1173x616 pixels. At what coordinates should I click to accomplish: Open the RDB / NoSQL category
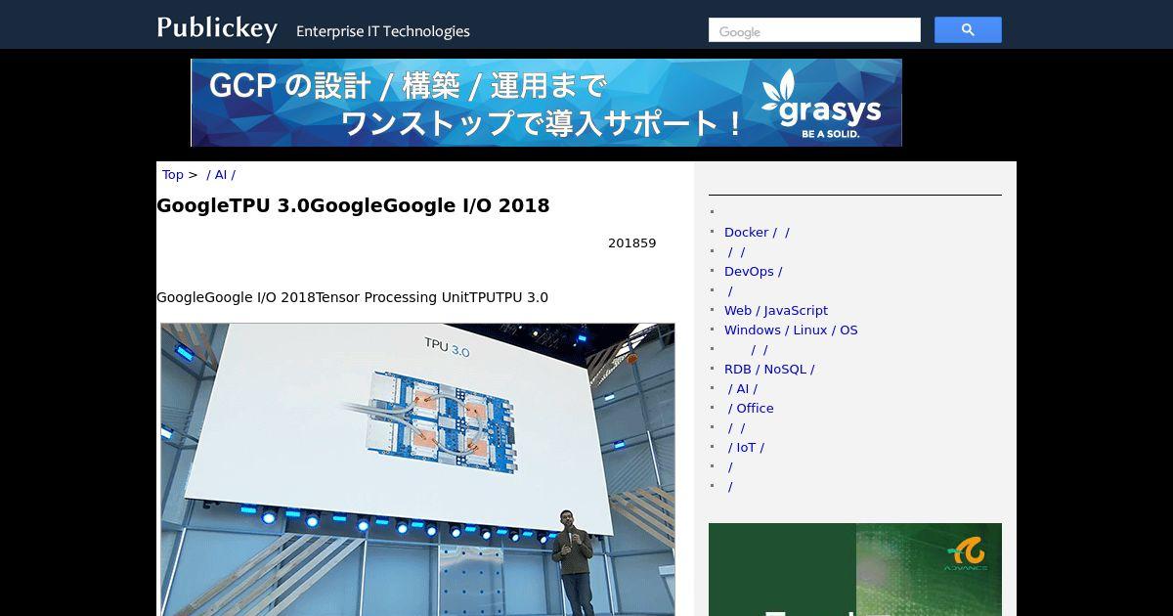pos(769,370)
